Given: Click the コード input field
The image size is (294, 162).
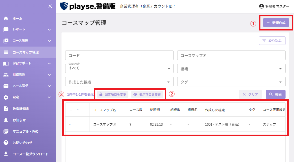Looking at the screenshot, I should click(x=119, y=55).
